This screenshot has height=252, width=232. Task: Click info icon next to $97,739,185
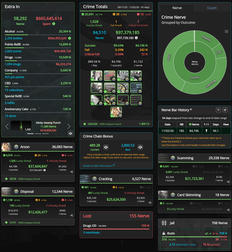[136, 38]
